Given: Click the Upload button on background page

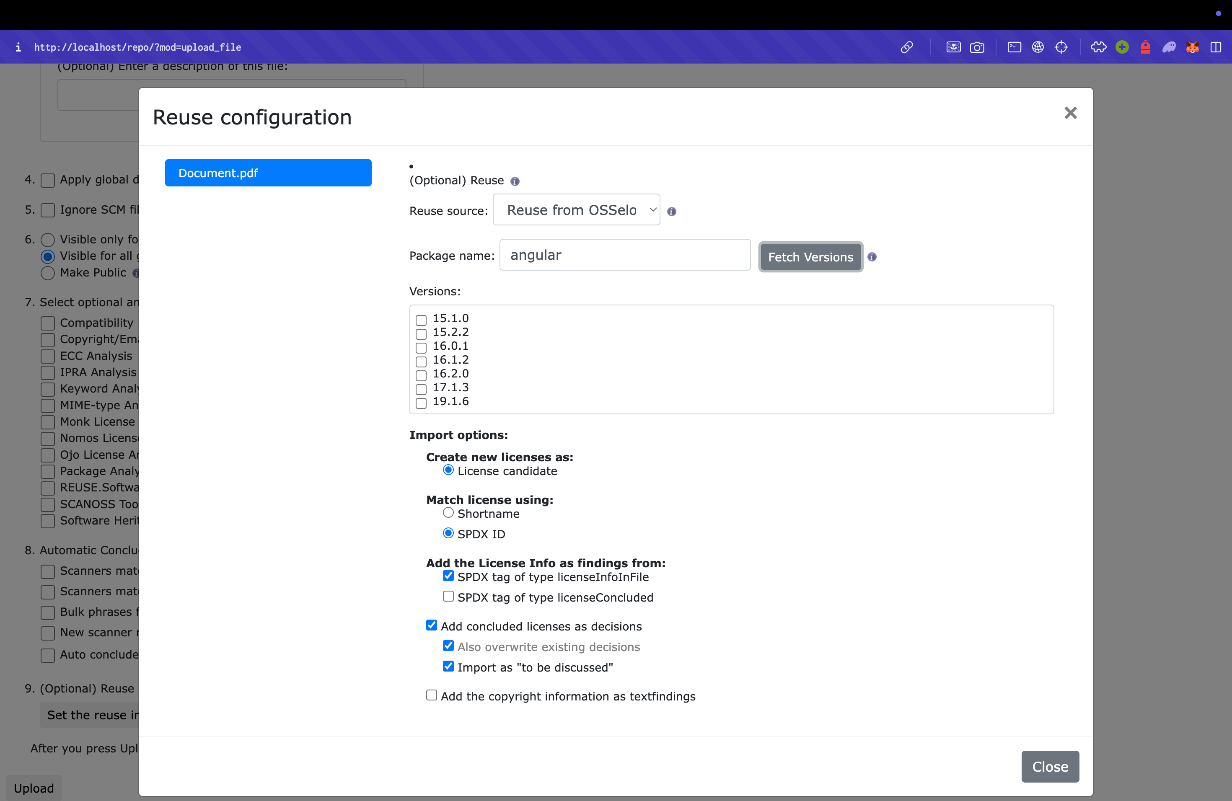Looking at the screenshot, I should click(x=34, y=788).
